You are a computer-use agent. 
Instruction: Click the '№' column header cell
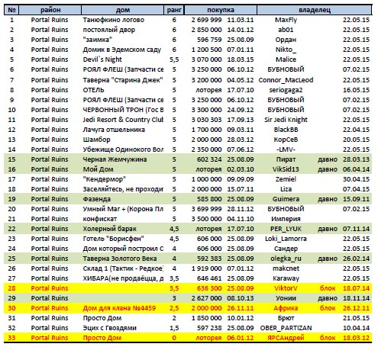pyautogui.click(x=11, y=10)
